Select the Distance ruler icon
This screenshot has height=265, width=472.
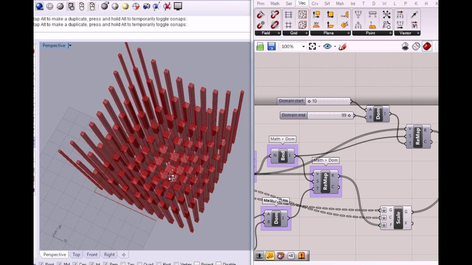372,15
